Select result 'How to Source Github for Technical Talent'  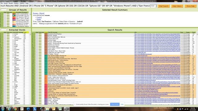pyautogui.click(x=62, y=92)
